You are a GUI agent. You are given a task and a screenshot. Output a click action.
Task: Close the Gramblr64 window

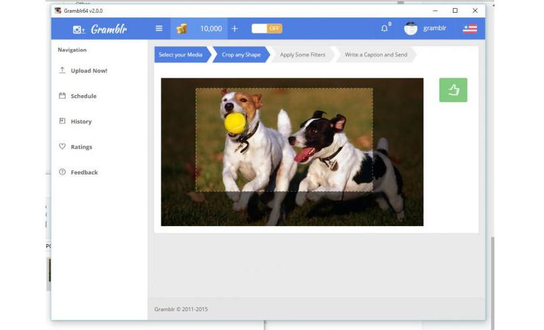click(475, 11)
